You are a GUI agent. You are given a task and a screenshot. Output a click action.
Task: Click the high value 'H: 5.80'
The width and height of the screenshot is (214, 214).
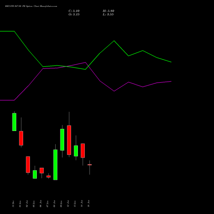tap(108, 11)
